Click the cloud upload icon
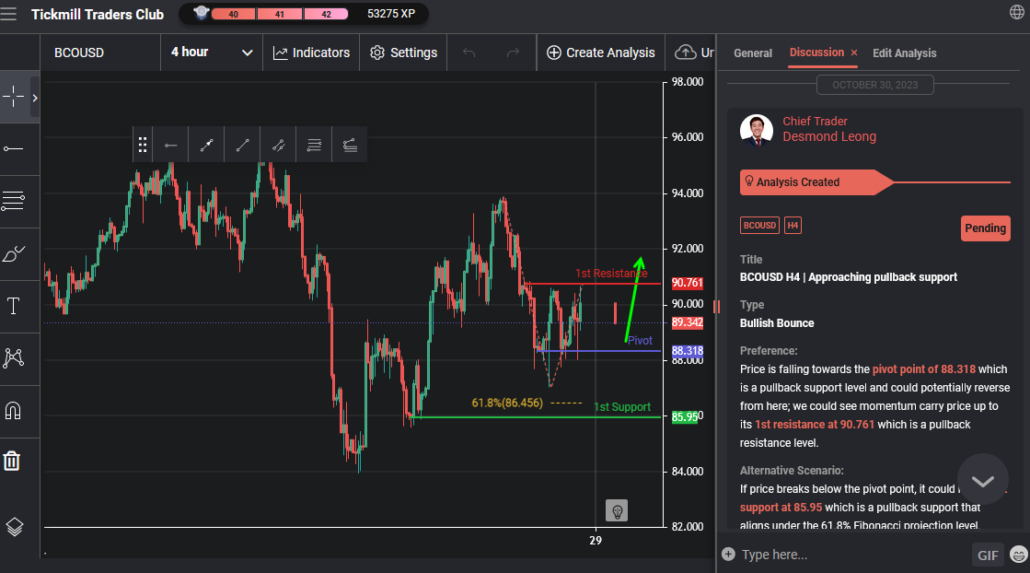Image resolution: width=1030 pixels, height=573 pixels. (685, 53)
